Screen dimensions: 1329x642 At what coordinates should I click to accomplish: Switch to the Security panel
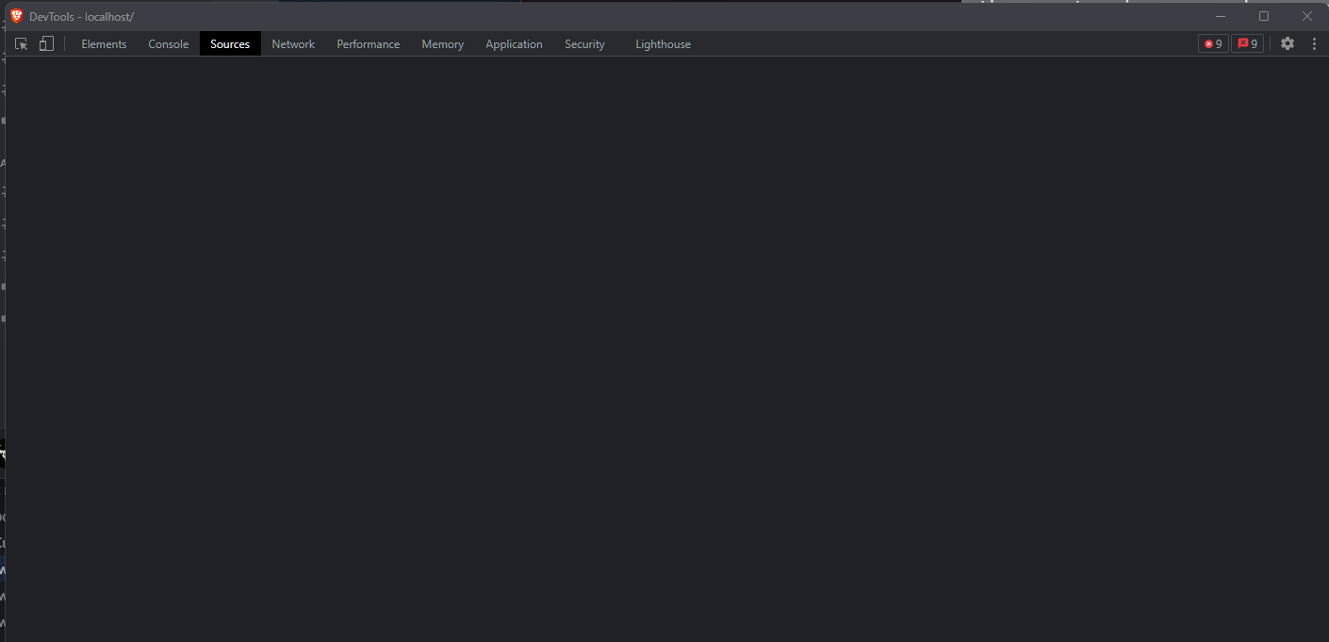coord(584,43)
